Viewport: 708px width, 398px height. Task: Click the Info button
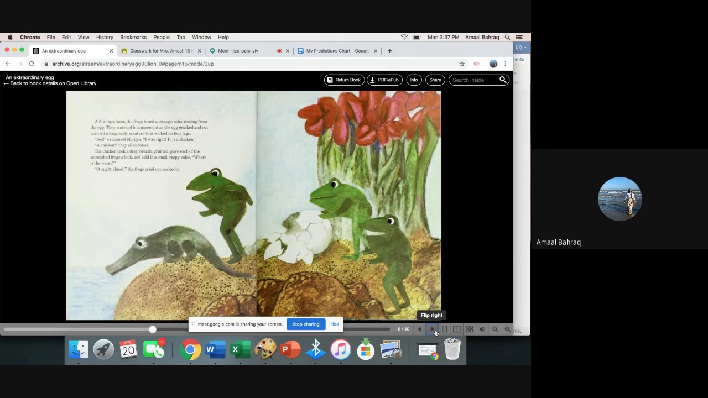pos(414,80)
